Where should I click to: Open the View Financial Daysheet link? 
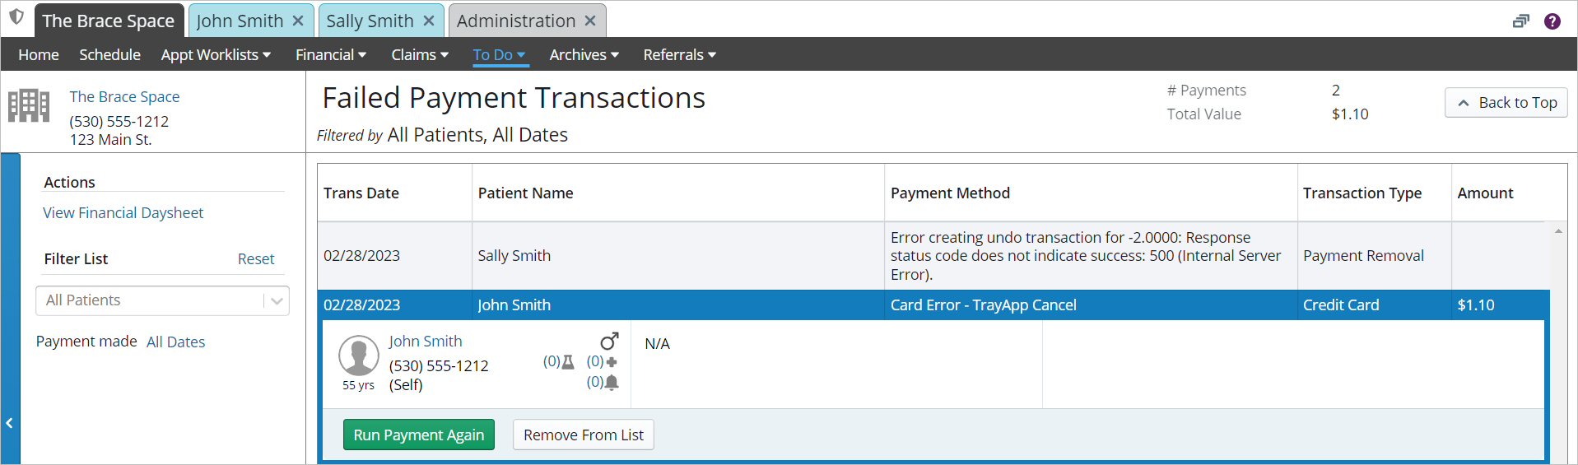(123, 213)
